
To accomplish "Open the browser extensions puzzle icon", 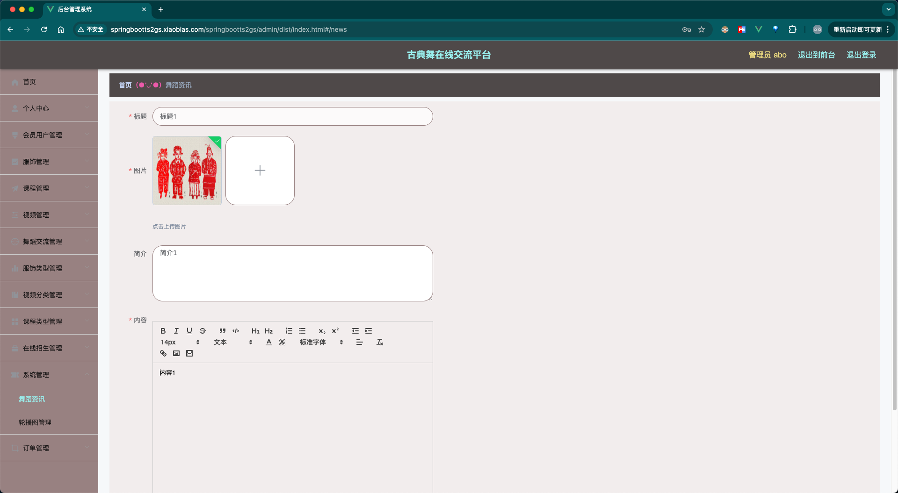I will (792, 29).
